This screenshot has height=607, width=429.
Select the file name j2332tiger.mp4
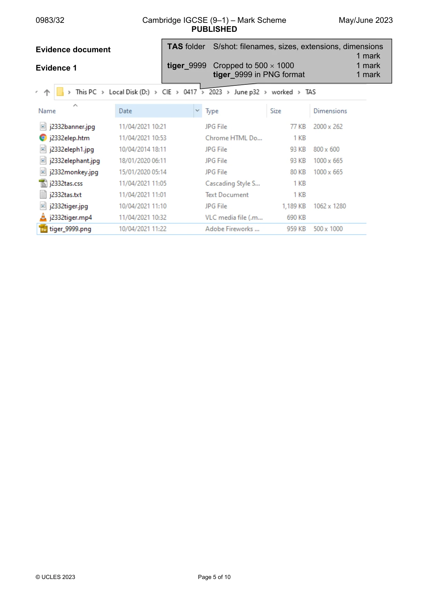71,218
